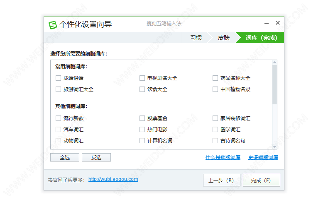
Task: Open the 什么是细胞词库 link
Action: [x=223, y=157]
